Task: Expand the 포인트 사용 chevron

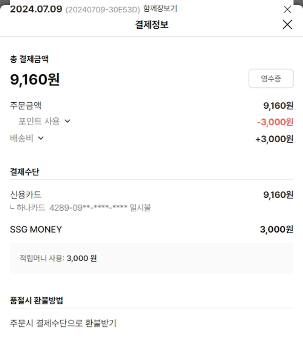Action: tap(67, 121)
